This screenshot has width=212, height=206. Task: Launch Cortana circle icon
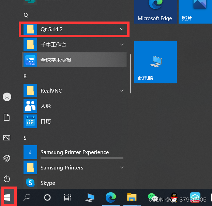[47, 197]
